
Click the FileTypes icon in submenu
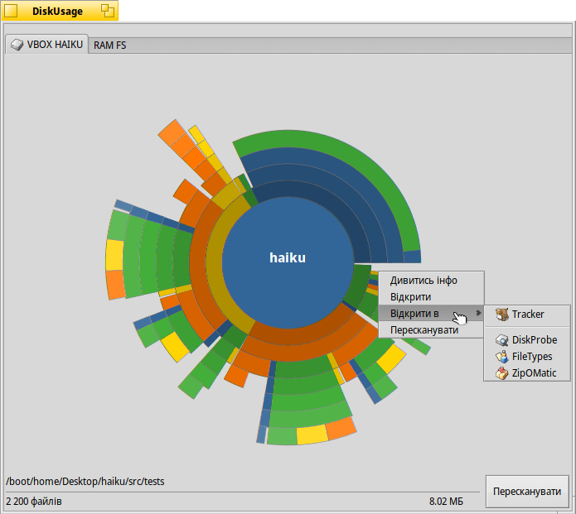click(x=501, y=357)
